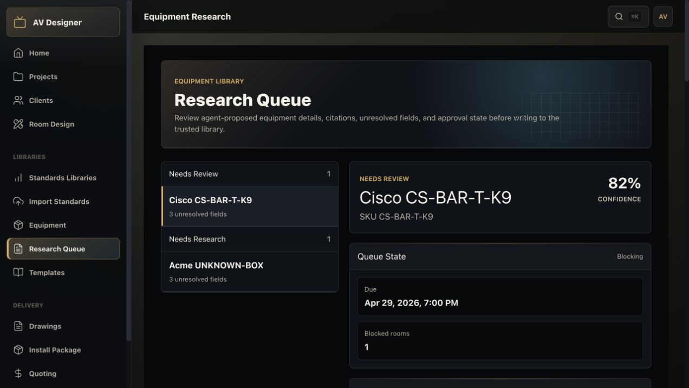This screenshot has width=689, height=388.
Task: Open Install Package page
Action: pos(63,350)
